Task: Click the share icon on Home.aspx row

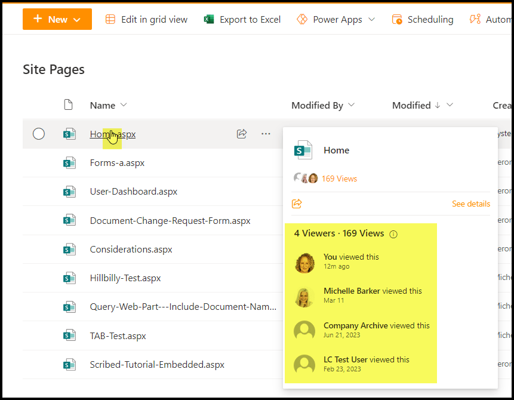Action: pyautogui.click(x=242, y=134)
